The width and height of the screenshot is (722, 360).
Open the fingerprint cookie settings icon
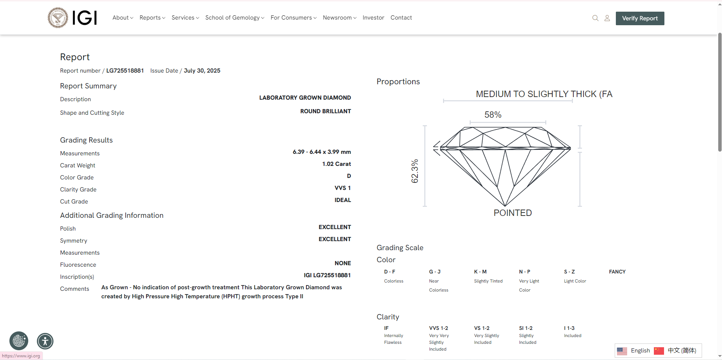(19, 341)
